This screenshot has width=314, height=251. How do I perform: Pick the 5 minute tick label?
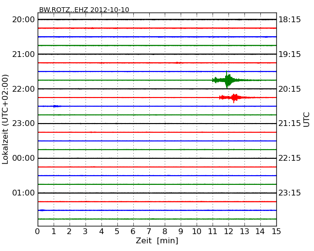[x=117, y=232]
